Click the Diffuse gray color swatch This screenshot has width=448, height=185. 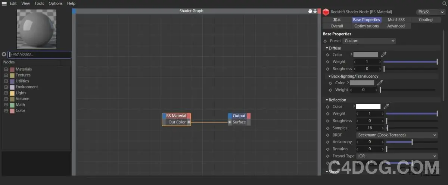pyautogui.click(x=365, y=54)
